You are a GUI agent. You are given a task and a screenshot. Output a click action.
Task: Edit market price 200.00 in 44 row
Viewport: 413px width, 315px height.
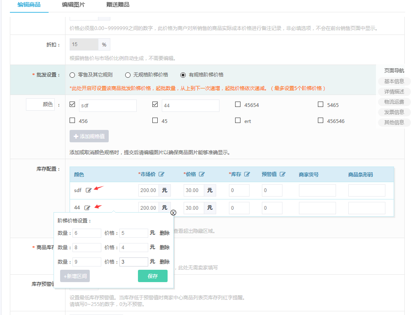(149, 208)
